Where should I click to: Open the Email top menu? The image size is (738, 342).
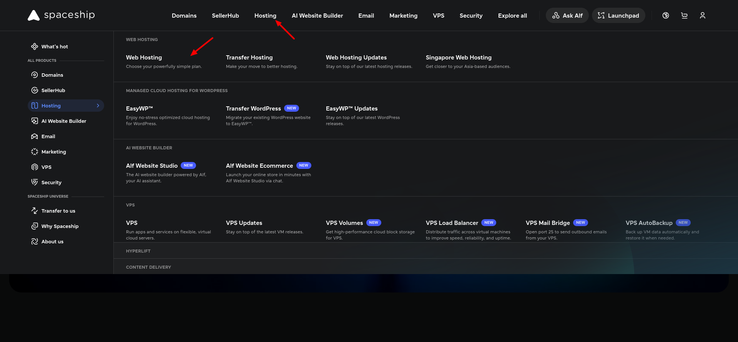tap(366, 16)
